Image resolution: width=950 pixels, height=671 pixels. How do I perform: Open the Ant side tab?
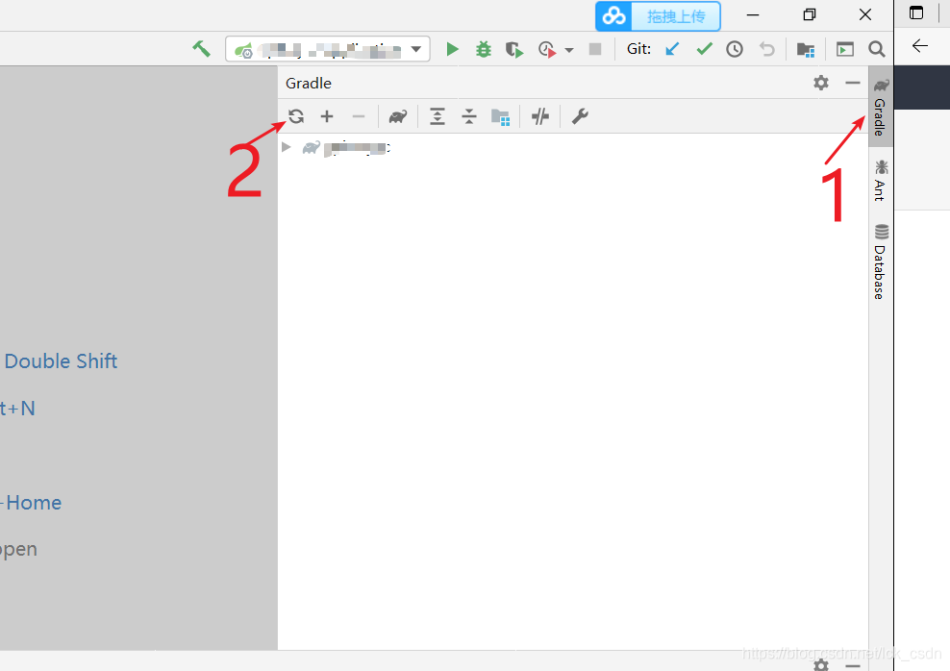click(881, 180)
